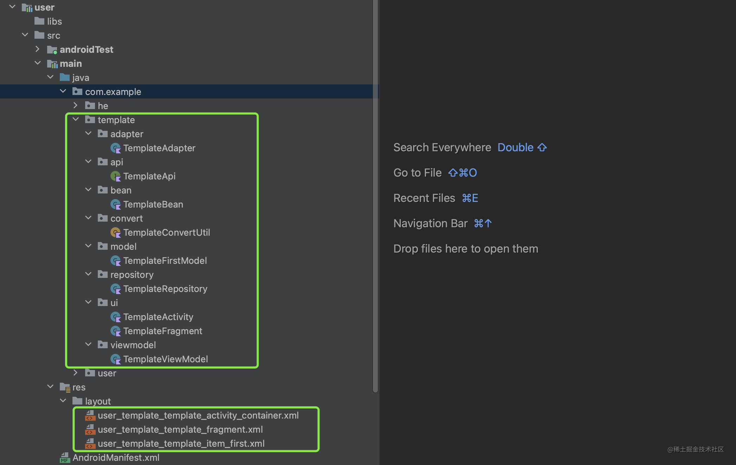This screenshot has width=736, height=465.
Task: Select TemplateRepository class in tree
Action: (165, 289)
